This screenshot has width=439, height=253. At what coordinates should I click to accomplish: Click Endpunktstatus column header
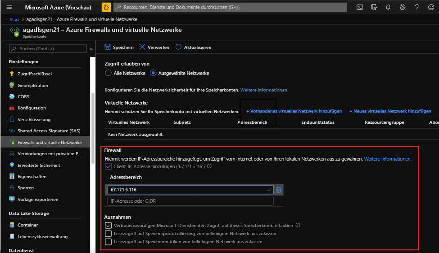pos(318,122)
